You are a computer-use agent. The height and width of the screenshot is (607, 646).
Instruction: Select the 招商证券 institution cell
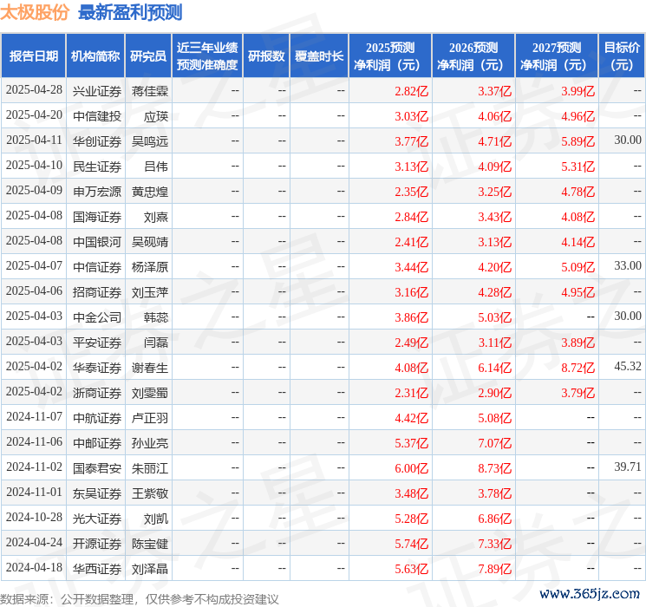coord(97,292)
